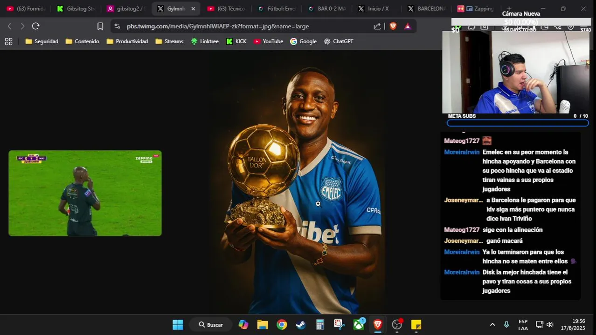Open the Brave Shields lion icon
596x335 pixels.
[393, 26]
